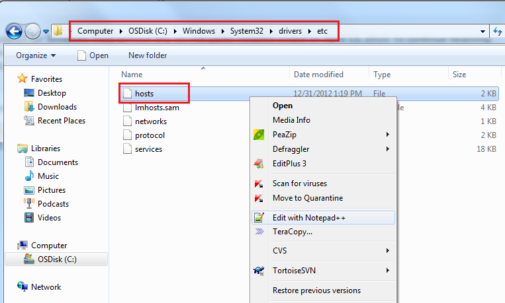Click the Open toolbar button
The image size is (505, 303).
click(x=93, y=55)
